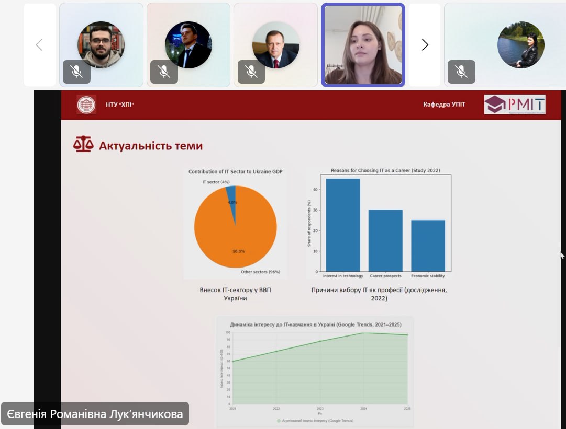This screenshot has height=429, width=566.
Task: Click the 'Interest in technology' bar
Action: click(x=343, y=225)
